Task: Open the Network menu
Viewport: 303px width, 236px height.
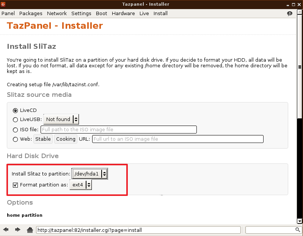Action: 57,14
